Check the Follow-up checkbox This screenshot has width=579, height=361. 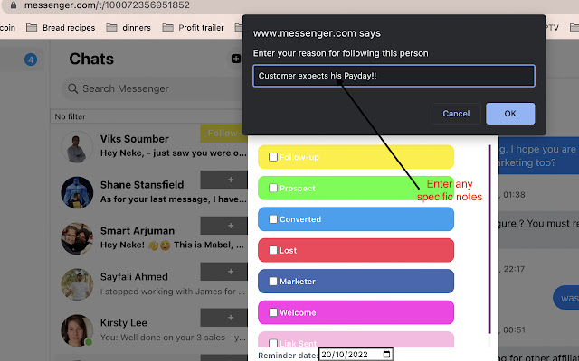coord(273,157)
